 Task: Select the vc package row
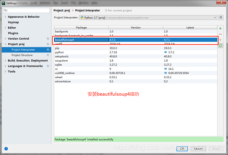pyautogui.click(x=136, y=69)
